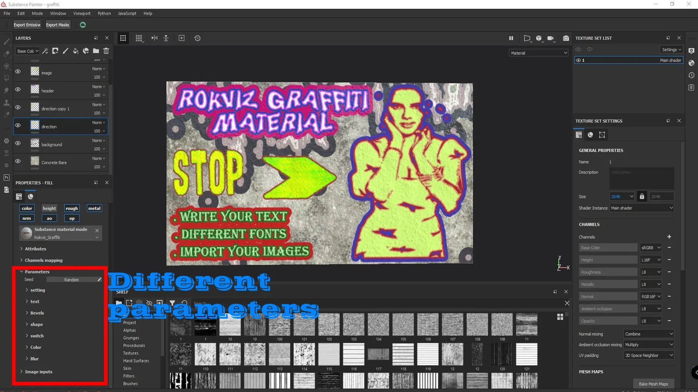
Task: Open the Mode menu
Action: tap(37, 13)
